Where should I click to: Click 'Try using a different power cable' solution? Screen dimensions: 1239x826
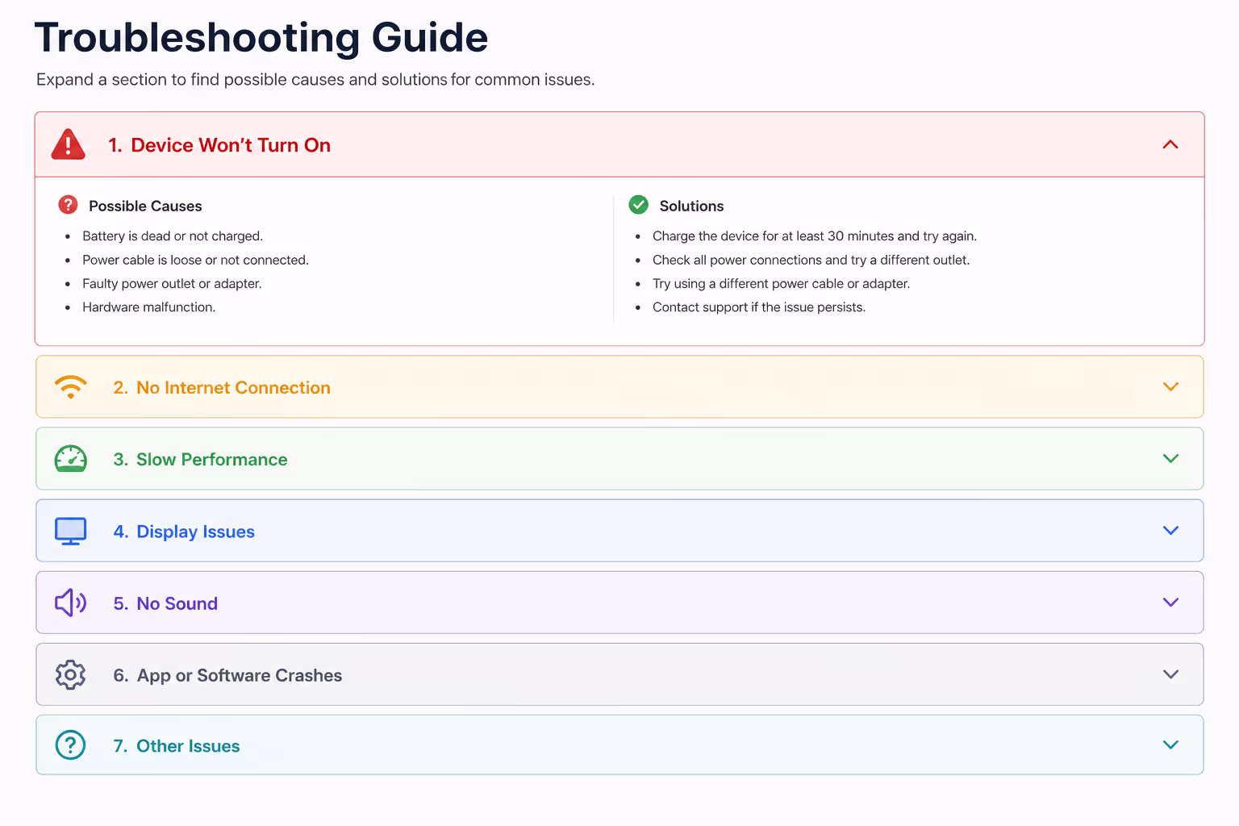click(781, 284)
